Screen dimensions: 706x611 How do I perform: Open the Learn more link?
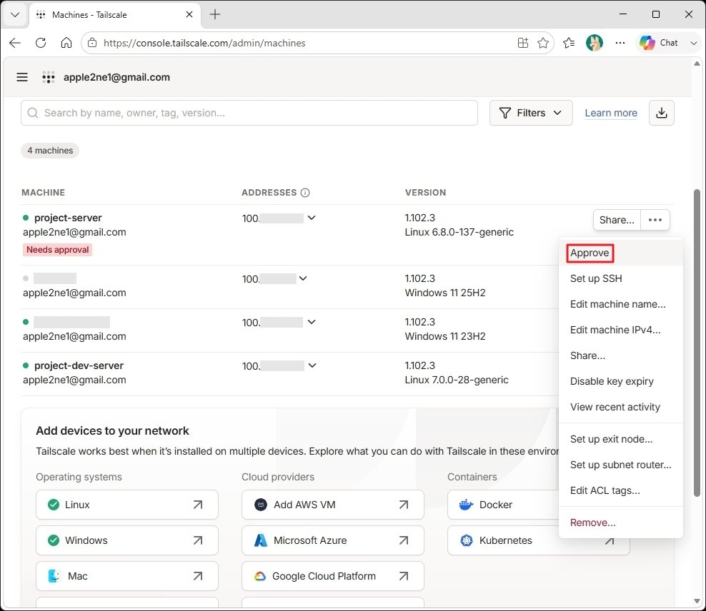click(611, 113)
